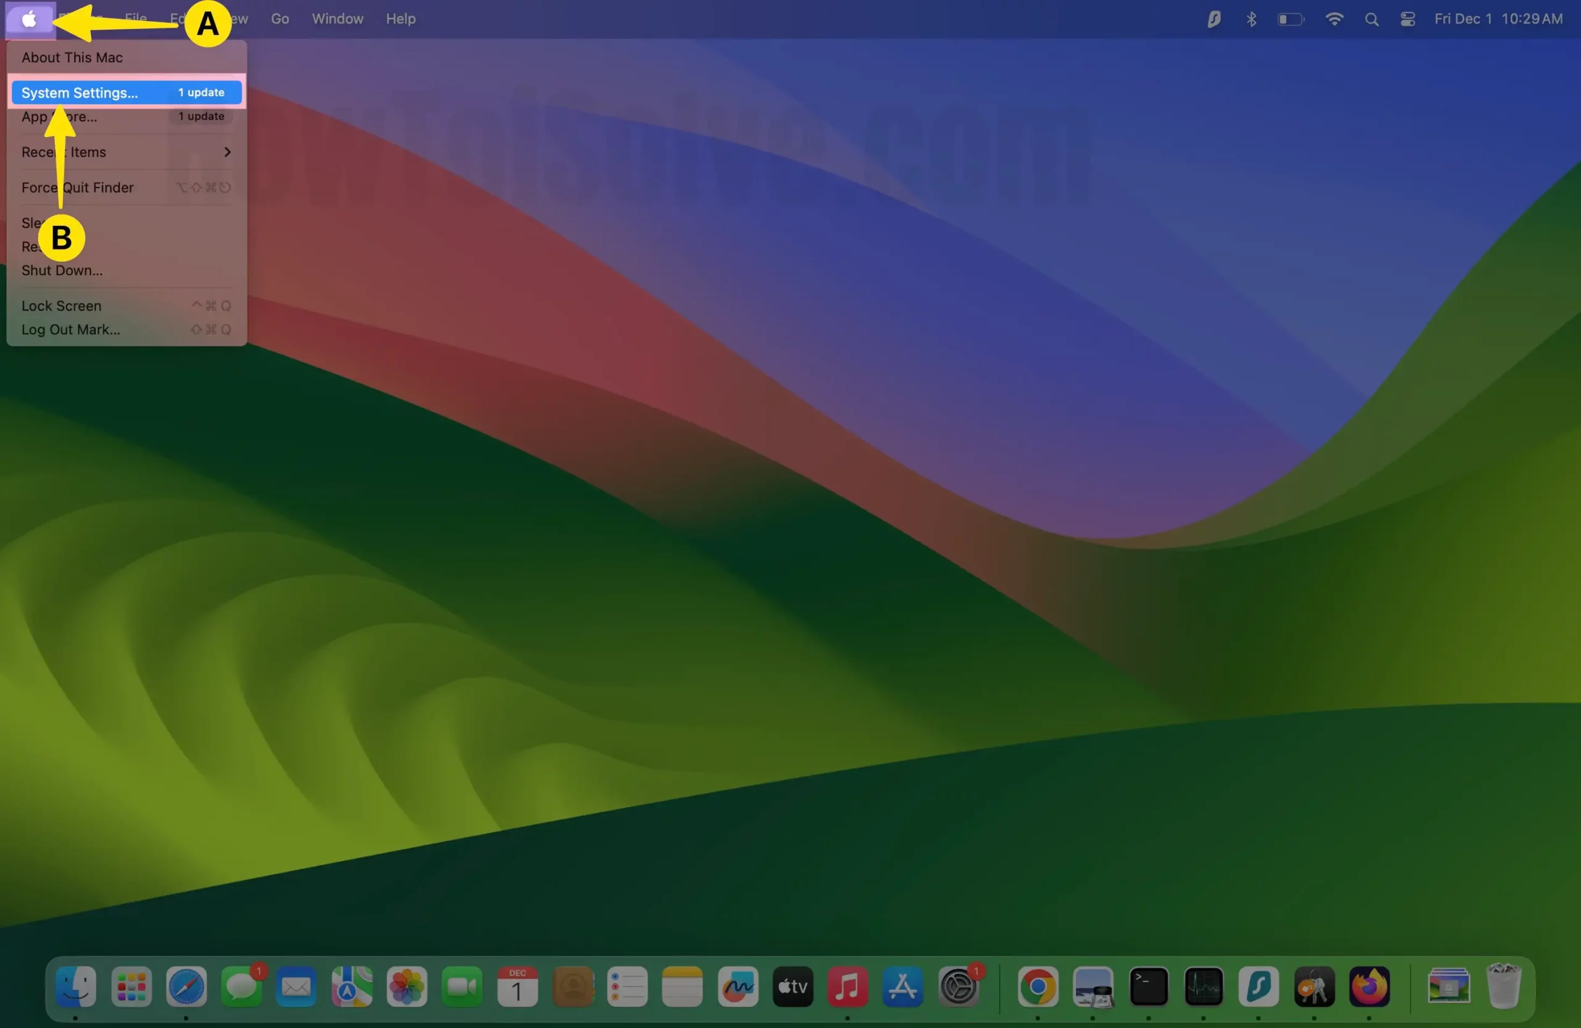The height and width of the screenshot is (1028, 1581).
Task: Click the Apple logo in the menu bar
Action: click(29, 19)
